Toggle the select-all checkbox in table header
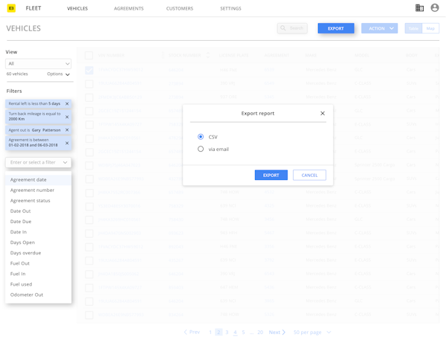 tap(88, 55)
